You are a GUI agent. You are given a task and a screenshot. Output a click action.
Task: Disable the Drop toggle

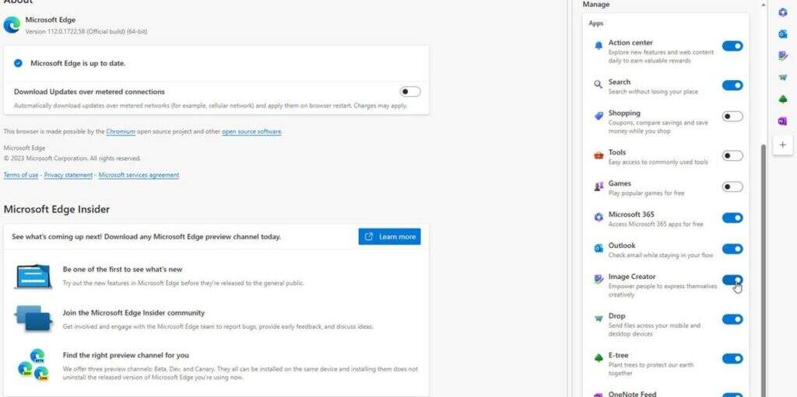pos(732,319)
